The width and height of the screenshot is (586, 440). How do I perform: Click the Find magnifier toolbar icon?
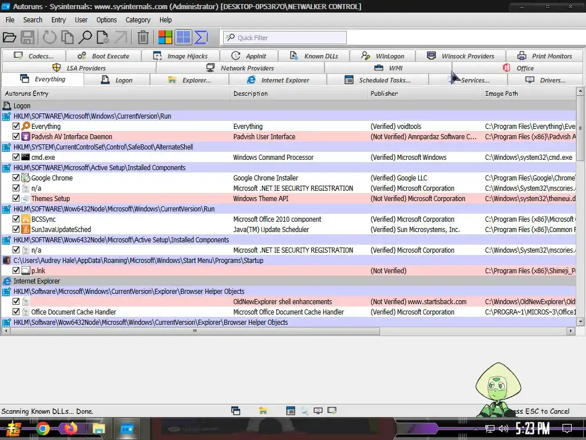[85, 37]
